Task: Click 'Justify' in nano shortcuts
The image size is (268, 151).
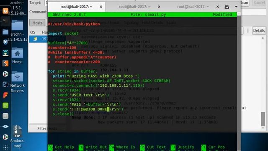Action: click(186, 147)
